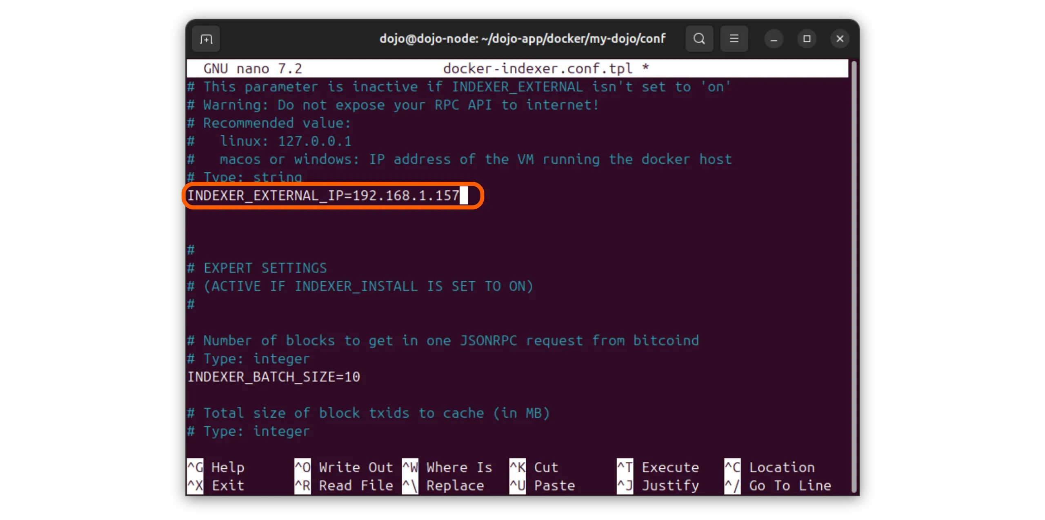Place cursor on INDEXER_BATCH_SIZE=10 line
Image resolution: width=1045 pixels, height=520 pixels.
(273, 377)
